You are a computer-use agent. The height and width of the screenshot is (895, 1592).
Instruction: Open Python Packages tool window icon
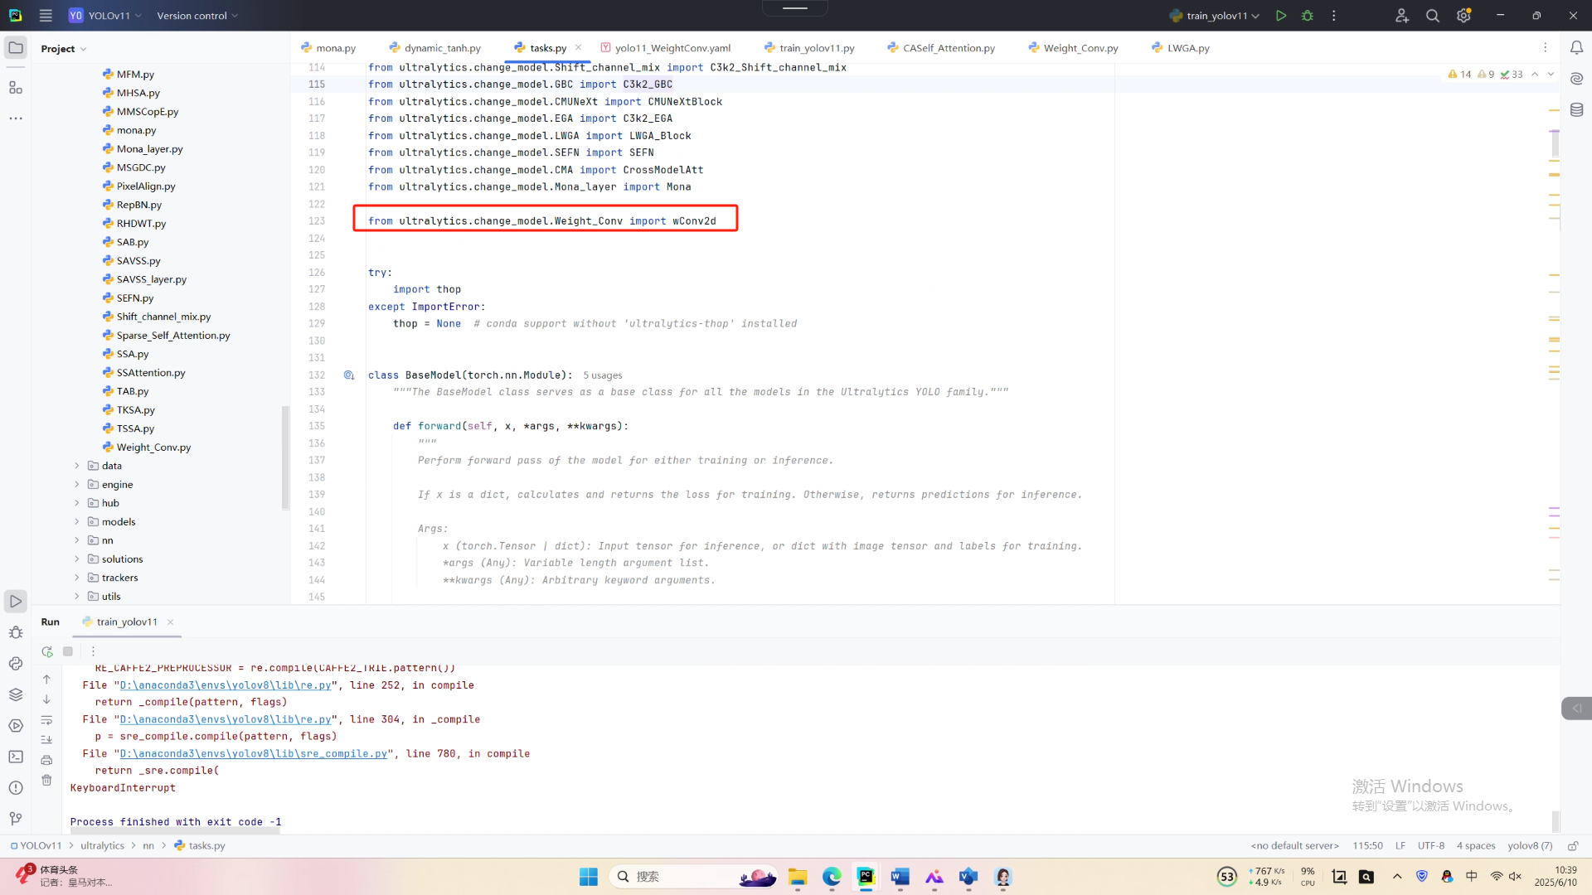(x=16, y=694)
